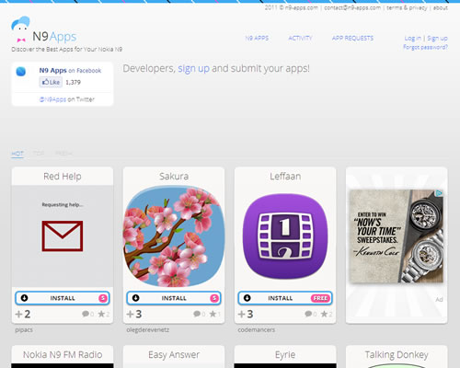Open the terms & privacy link

pos(407,8)
